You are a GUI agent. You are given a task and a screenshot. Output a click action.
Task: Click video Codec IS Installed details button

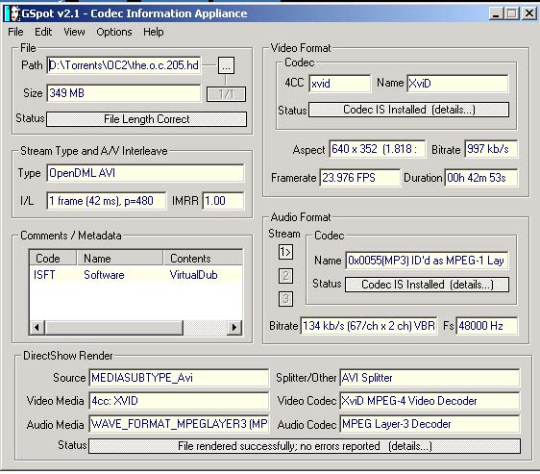click(x=408, y=110)
